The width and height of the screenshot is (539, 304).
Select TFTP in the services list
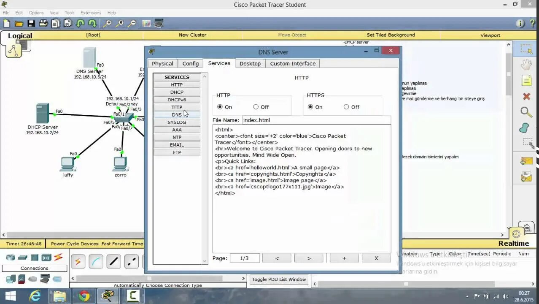(x=177, y=107)
